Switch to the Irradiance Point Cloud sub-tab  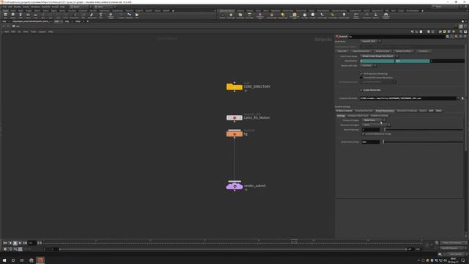tap(358, 116)
